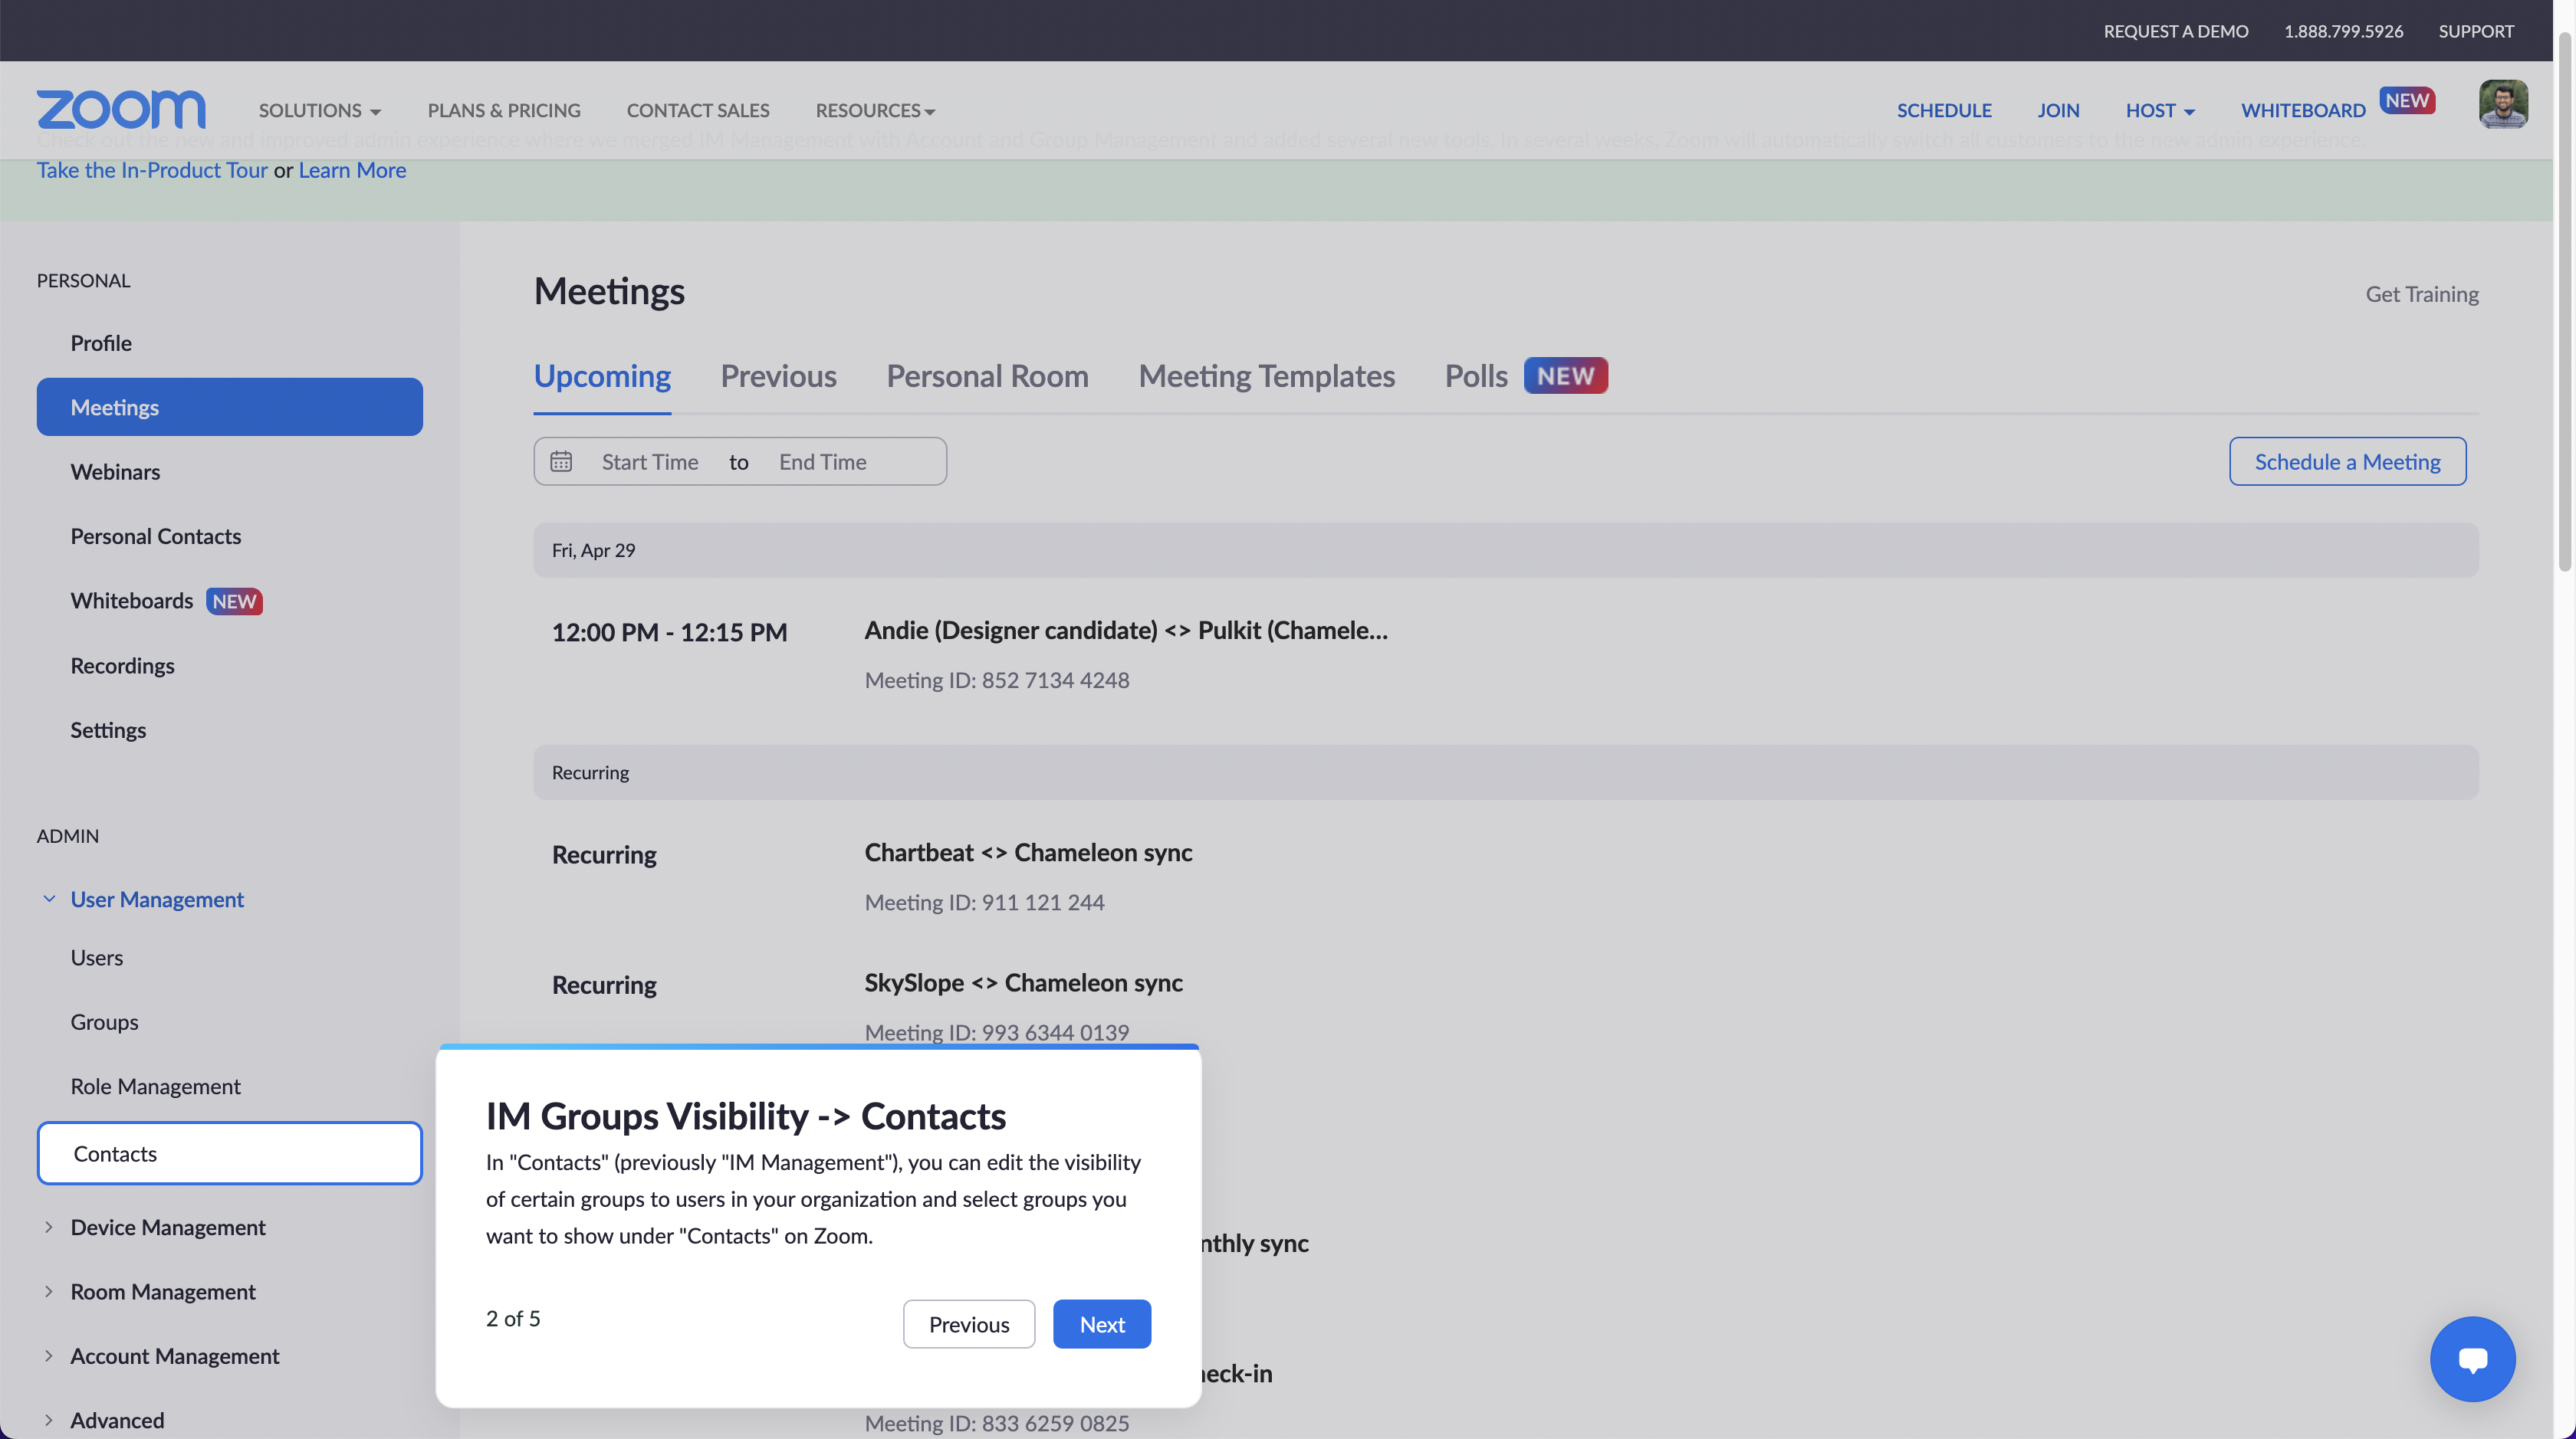
Task: Open the Polls tab
Action: coord(1475,375)
